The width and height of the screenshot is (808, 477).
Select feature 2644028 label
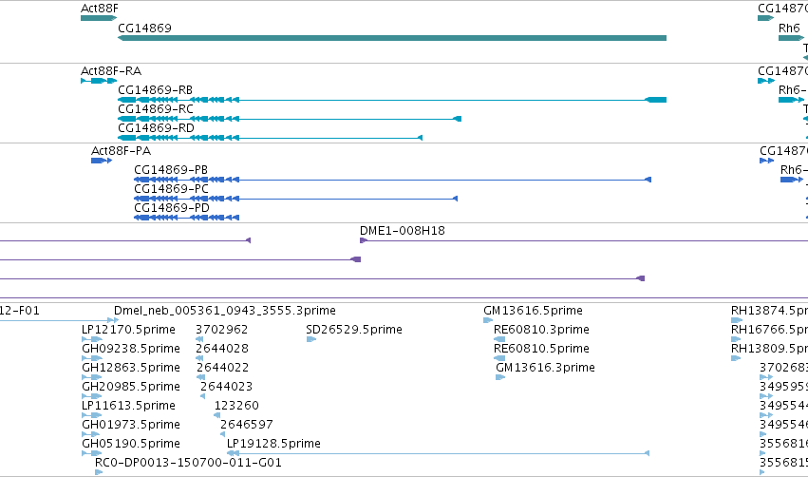coord(222,349)
